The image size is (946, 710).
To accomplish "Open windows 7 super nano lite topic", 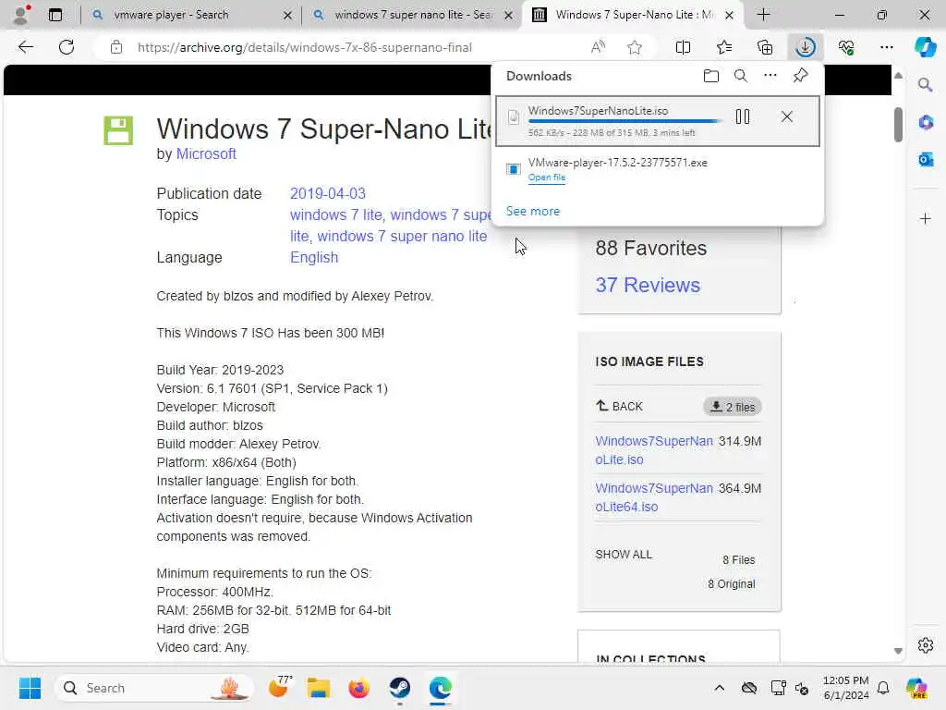I will click(402, 236).
